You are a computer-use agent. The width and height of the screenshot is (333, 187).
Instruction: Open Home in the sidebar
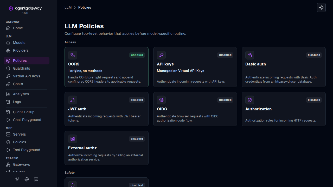tap(27, 28)
